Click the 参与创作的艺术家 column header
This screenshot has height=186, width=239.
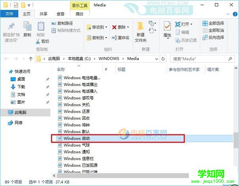pos(184,70)
